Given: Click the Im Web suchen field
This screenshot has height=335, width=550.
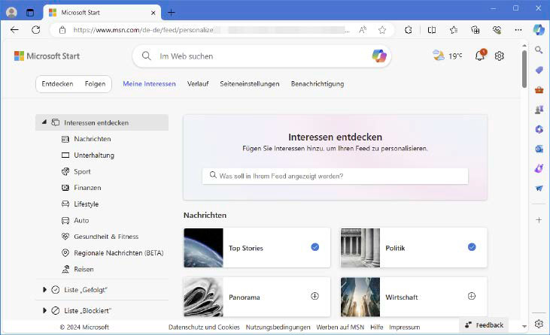Looking at the screenshot, I should [261, 56].
